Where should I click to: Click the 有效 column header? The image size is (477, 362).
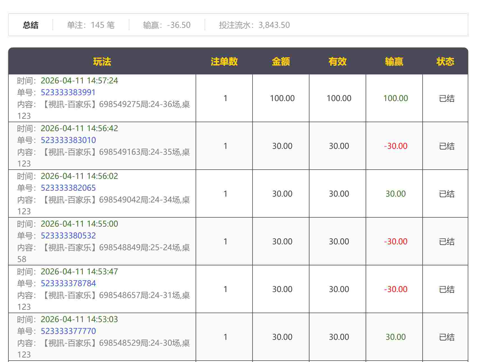pyautogui.click(x=338, y=62)
